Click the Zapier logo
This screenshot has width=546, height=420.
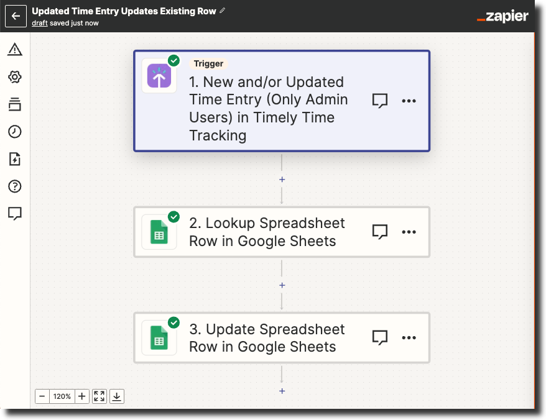click(502, 17)
